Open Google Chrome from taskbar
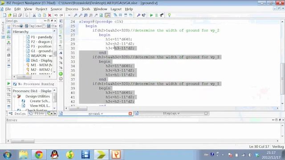285x160 pixels. [x=39, y=155]
